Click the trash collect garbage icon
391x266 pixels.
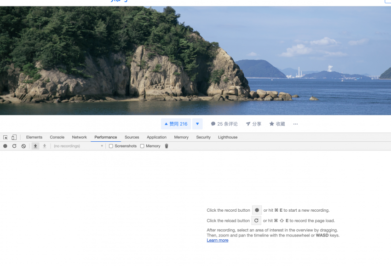coord(167,146)
